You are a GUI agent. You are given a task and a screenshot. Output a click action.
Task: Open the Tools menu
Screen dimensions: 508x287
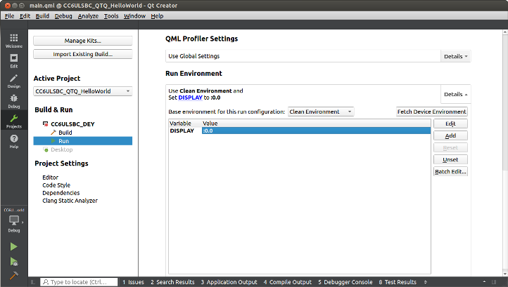point(111,16)
